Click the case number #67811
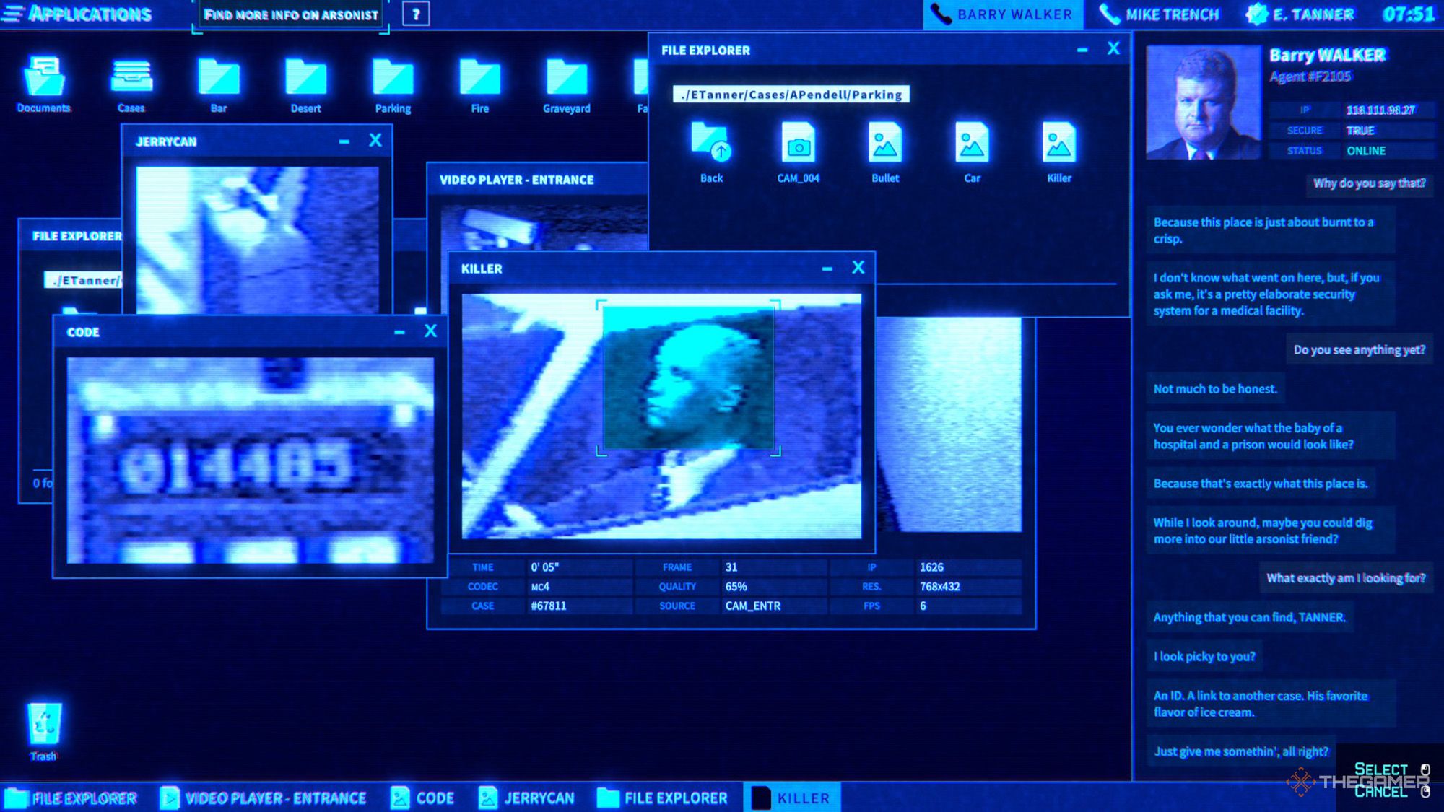Viewport: 1444px width, 812px height. click(x=549, y=606)
